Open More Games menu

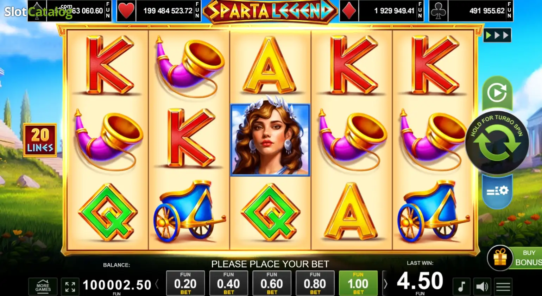pos(43,287)
